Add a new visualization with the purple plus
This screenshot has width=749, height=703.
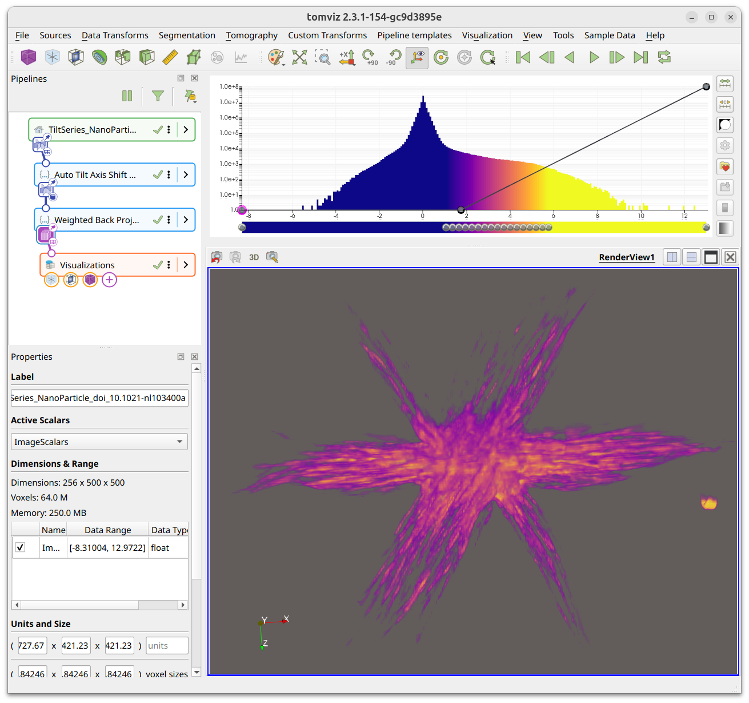109,280
